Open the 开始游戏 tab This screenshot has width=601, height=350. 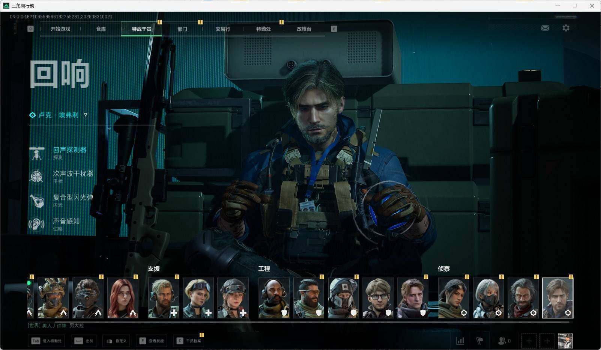pos(60,29)
